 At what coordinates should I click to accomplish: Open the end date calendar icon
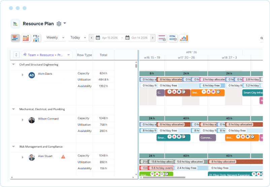coord(127,38)
